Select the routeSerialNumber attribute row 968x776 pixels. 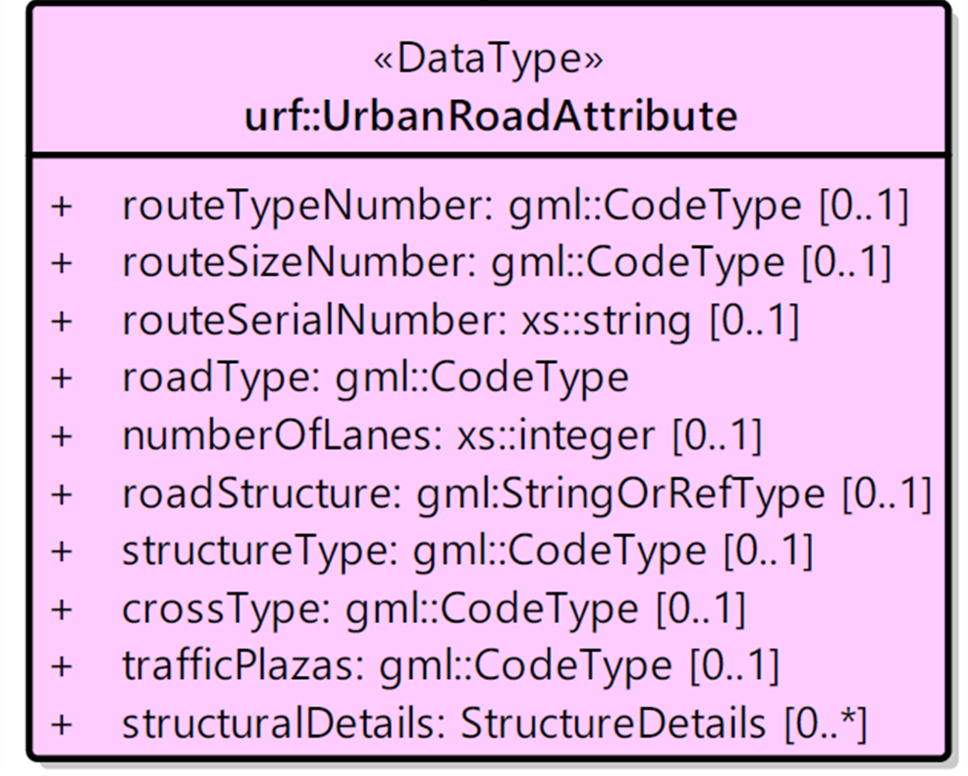point(425,321)
